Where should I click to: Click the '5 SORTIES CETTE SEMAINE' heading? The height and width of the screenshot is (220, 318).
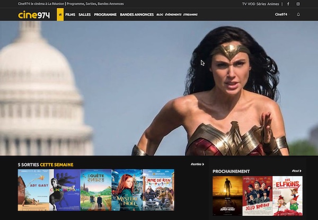click(46, 165)
